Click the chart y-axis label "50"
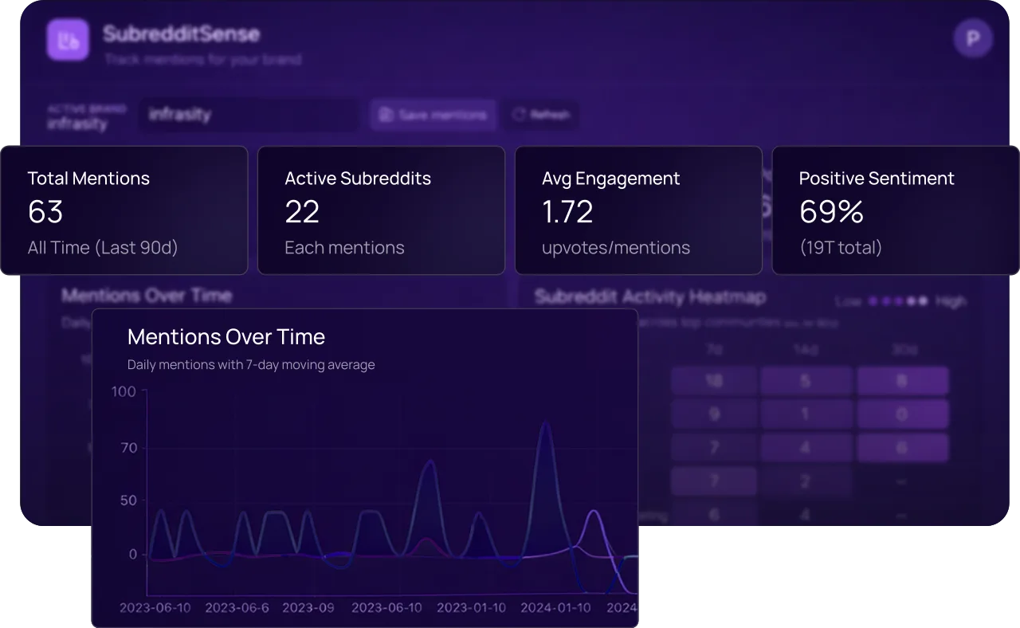Viewport: 1020px width, 628px height. tap(128, 500)
